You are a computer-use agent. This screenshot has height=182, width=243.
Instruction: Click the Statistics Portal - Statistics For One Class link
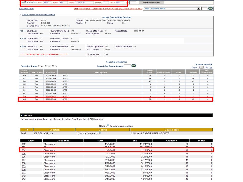[108, 9]
